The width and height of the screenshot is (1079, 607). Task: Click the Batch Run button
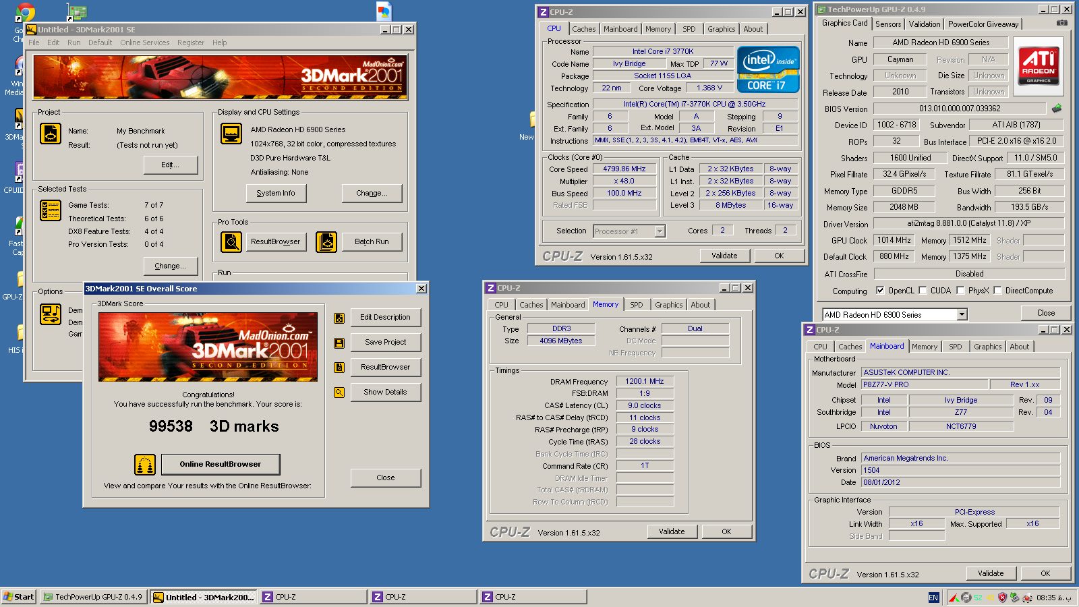(372, 242)
